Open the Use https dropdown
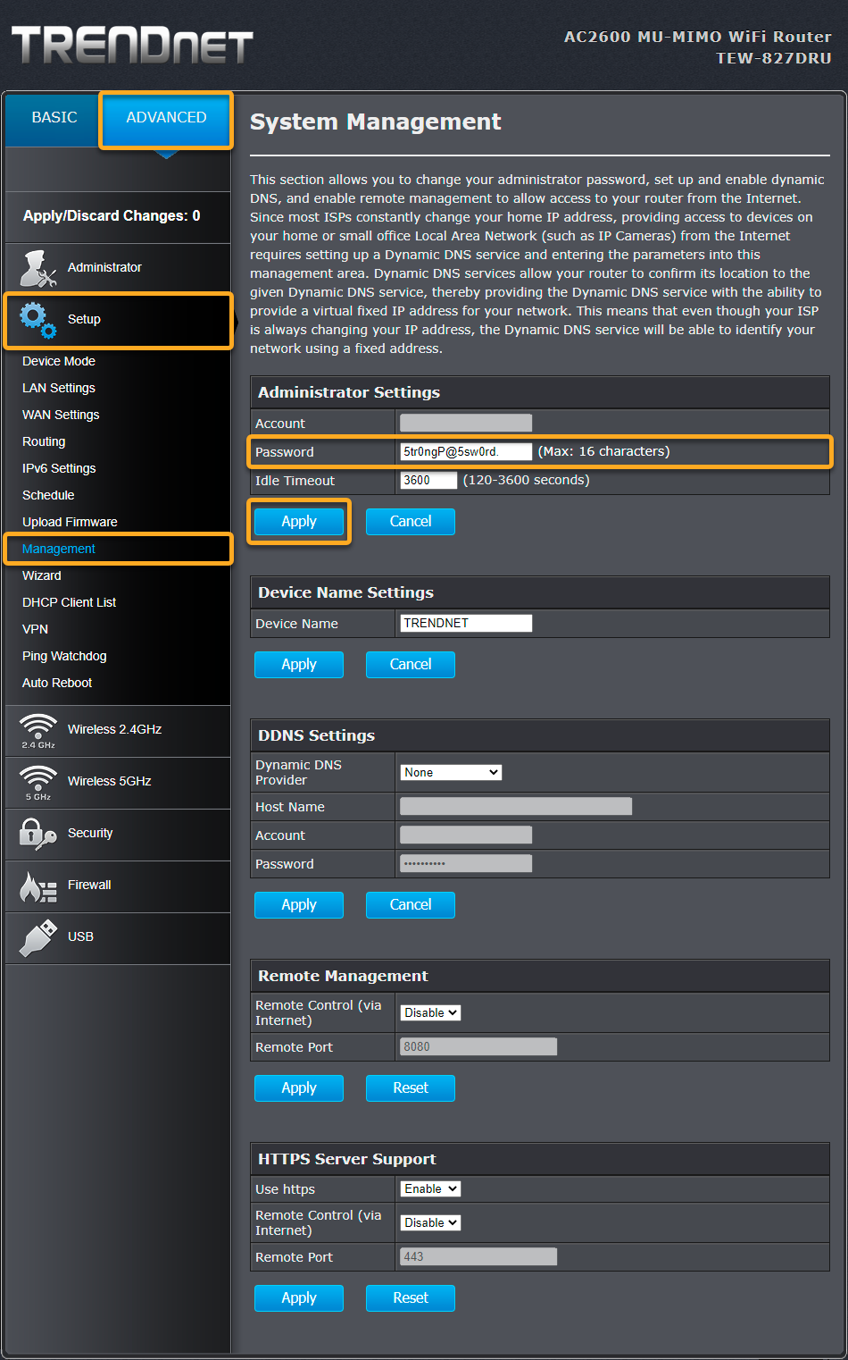The width and height of the screenshot is (848, 1360). click(x=430, y=1188)
